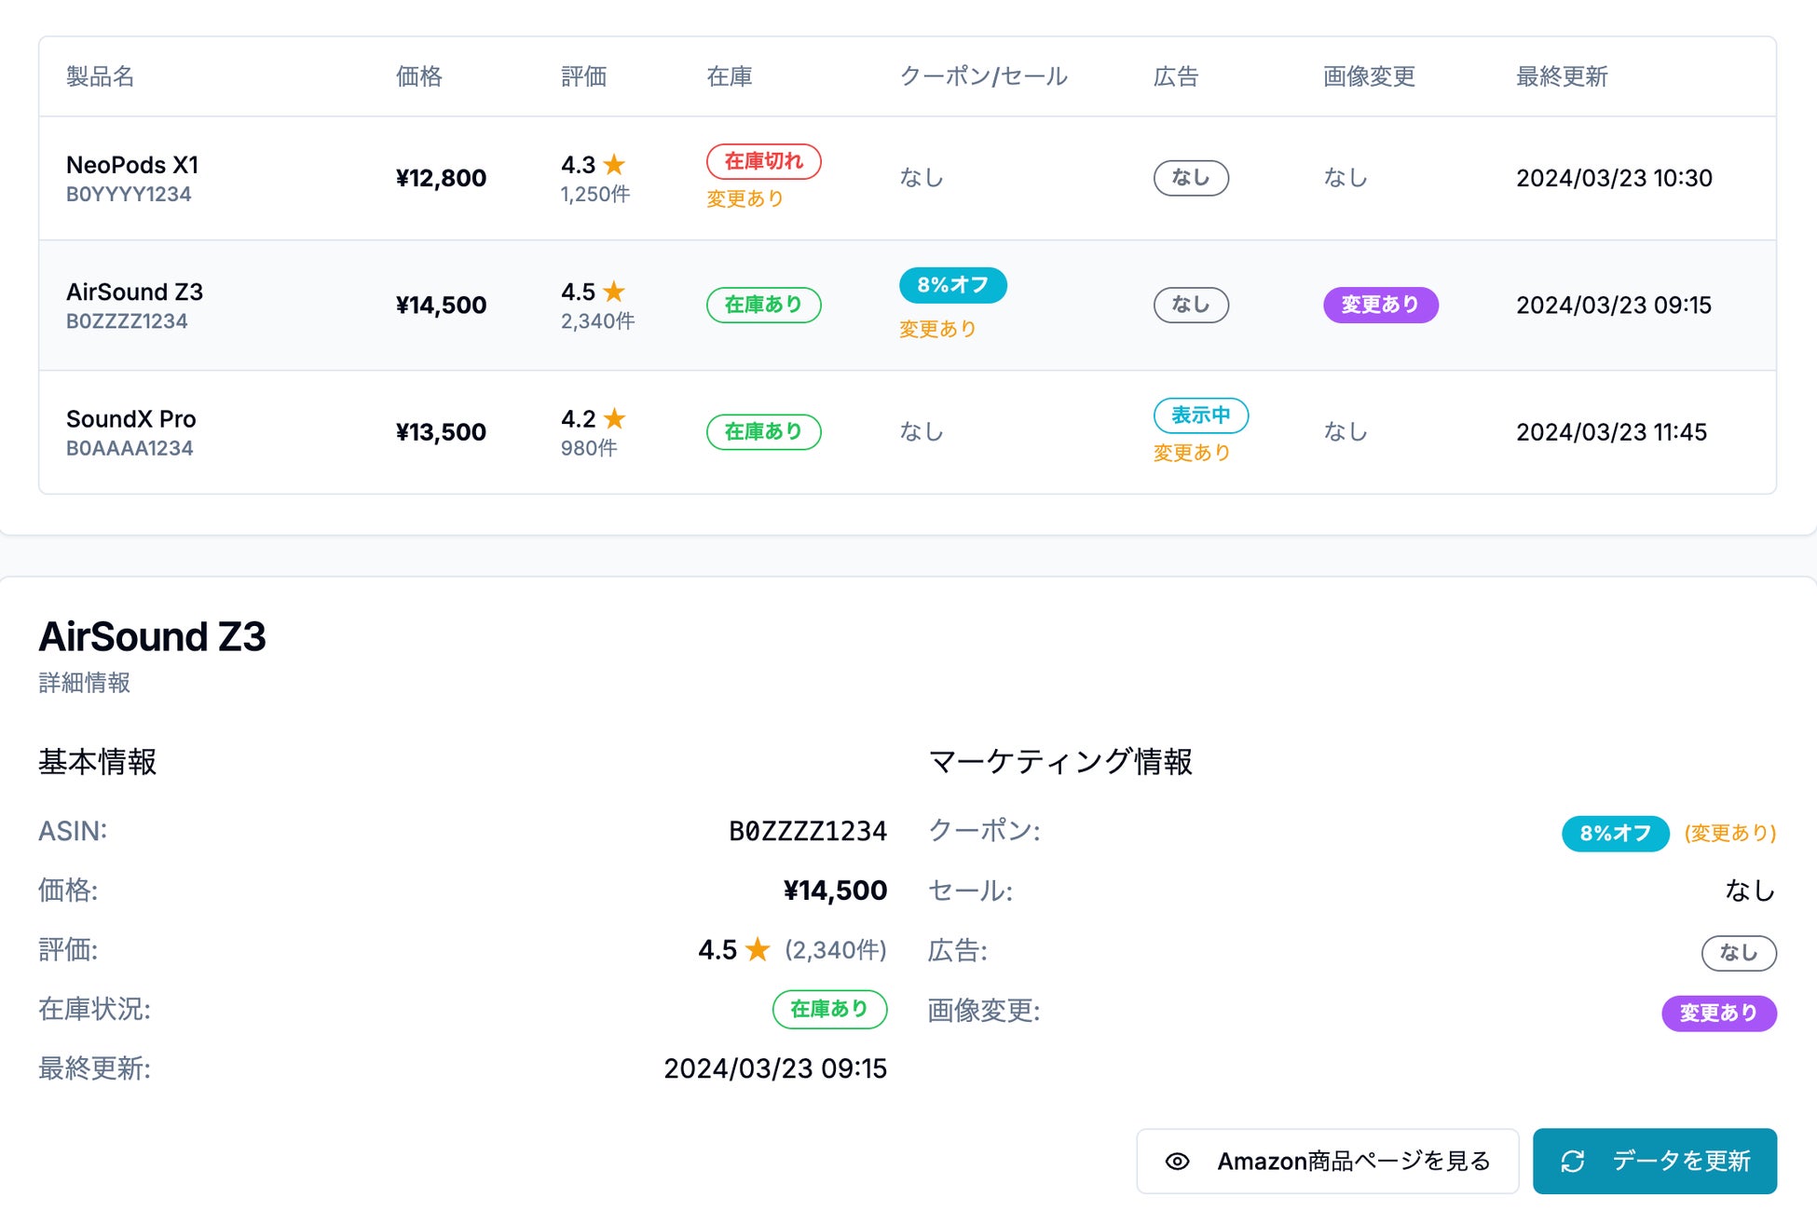Viewport: 1817px width, 1224px height.
Task: Click the red 在庫切れ badge for NeoPods X1
Action: point(763,161)
